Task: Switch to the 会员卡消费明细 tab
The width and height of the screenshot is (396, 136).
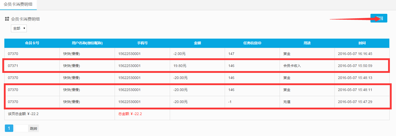Action: point(18,5)
